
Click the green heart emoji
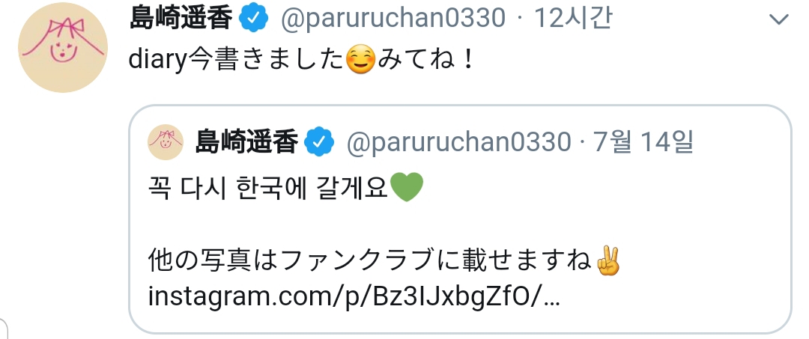pyautogui.click(x=407, y=188)
